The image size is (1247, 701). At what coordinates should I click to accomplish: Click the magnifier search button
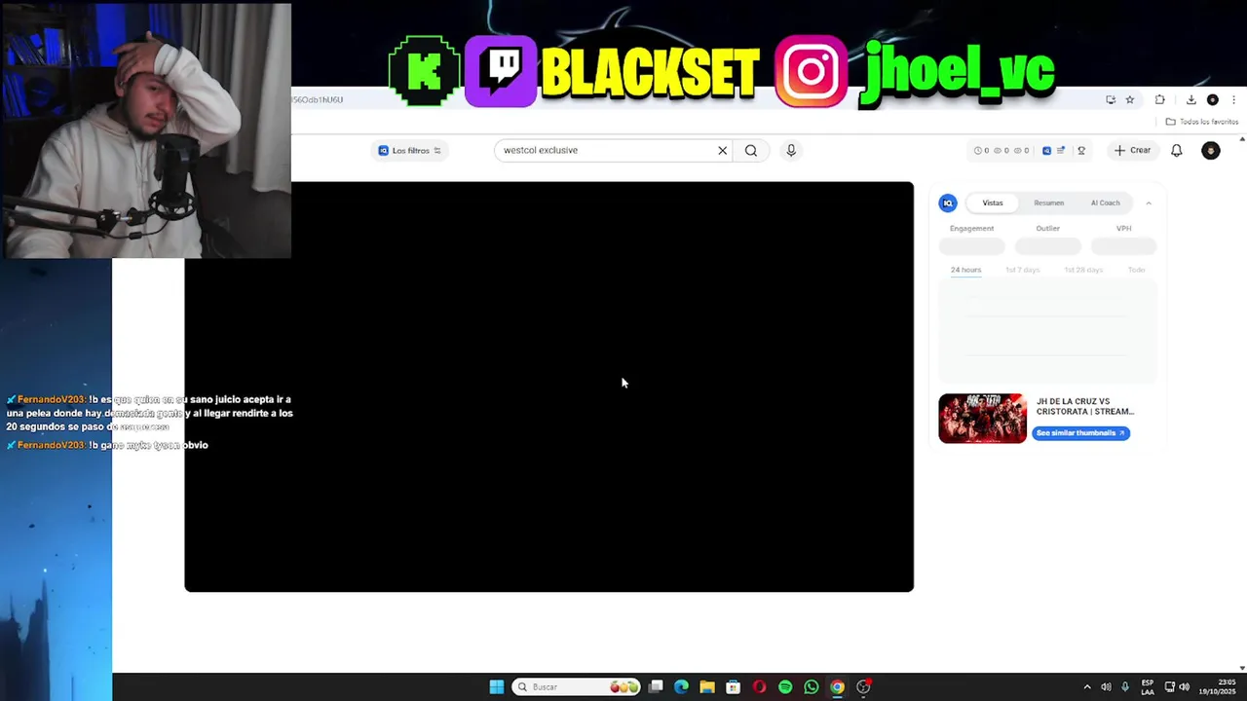coord(751,151)
